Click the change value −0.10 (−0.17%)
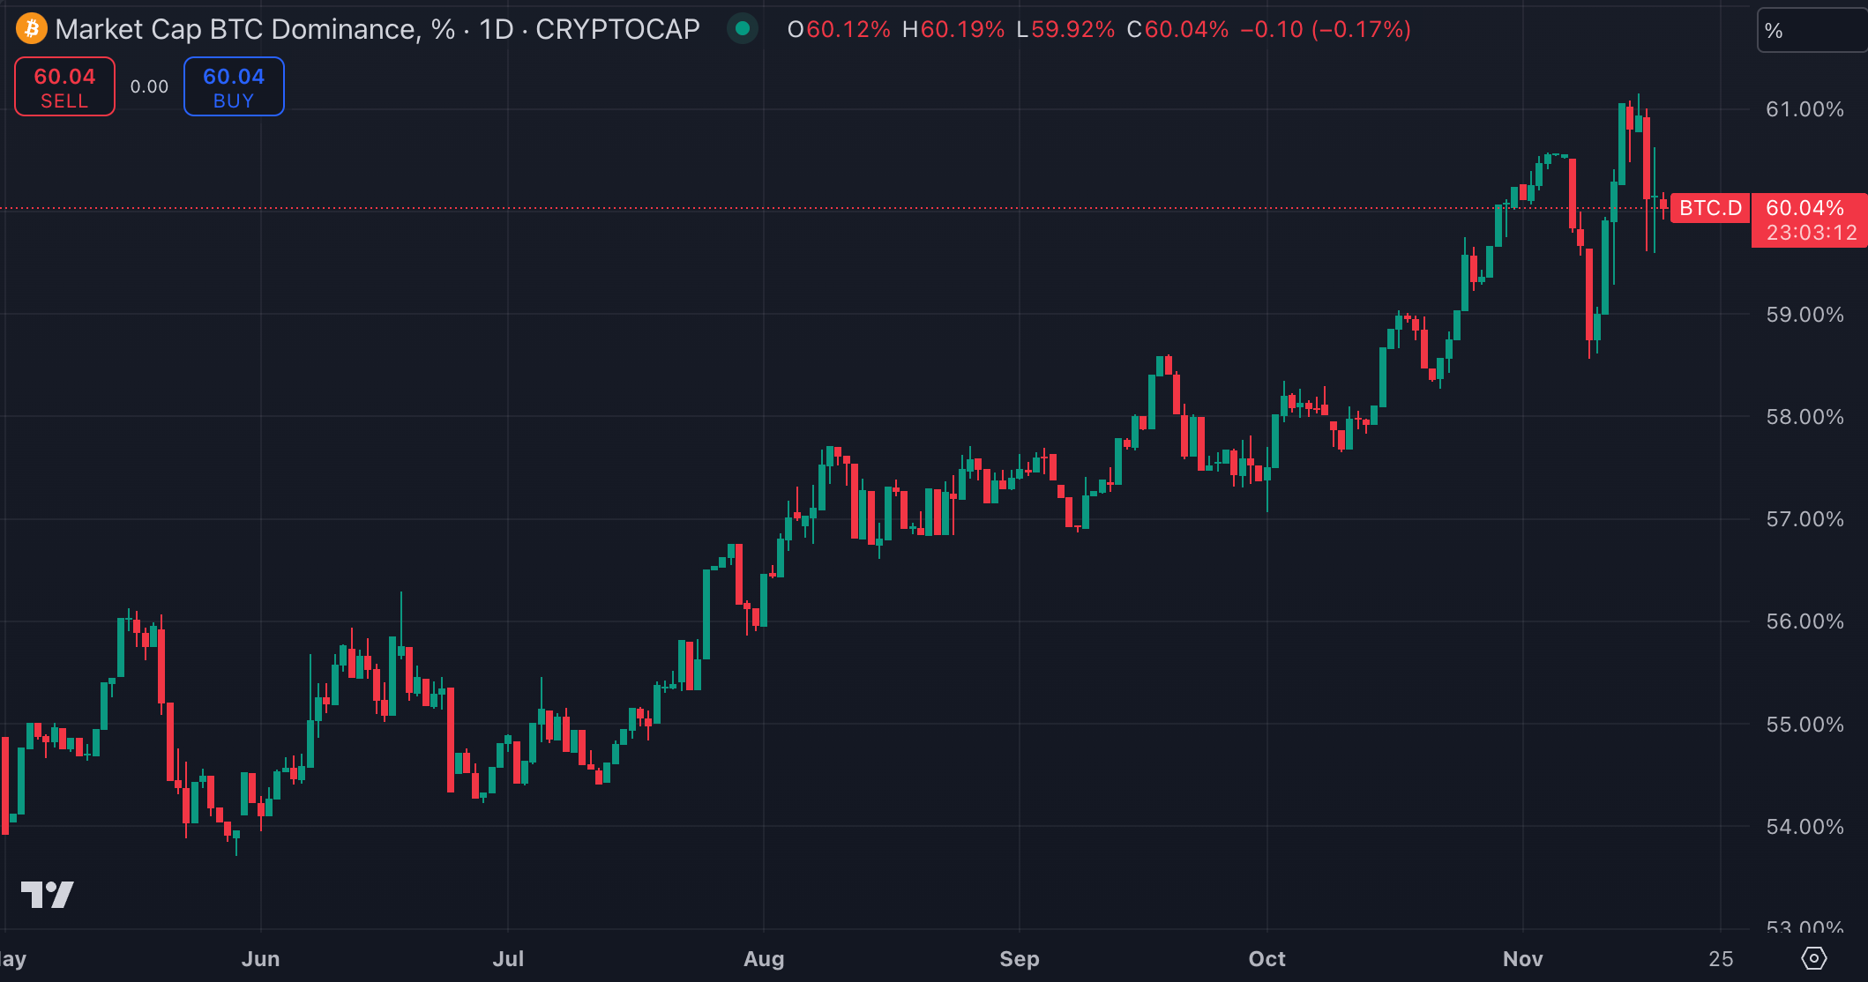The height and width of the screenshot is (982, 1868). point(1326,30)
